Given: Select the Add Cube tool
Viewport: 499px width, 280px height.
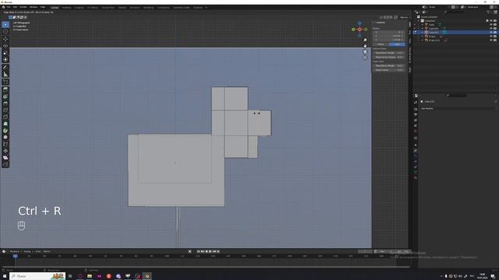Looking at the screenshot, I should coord(5,82).
